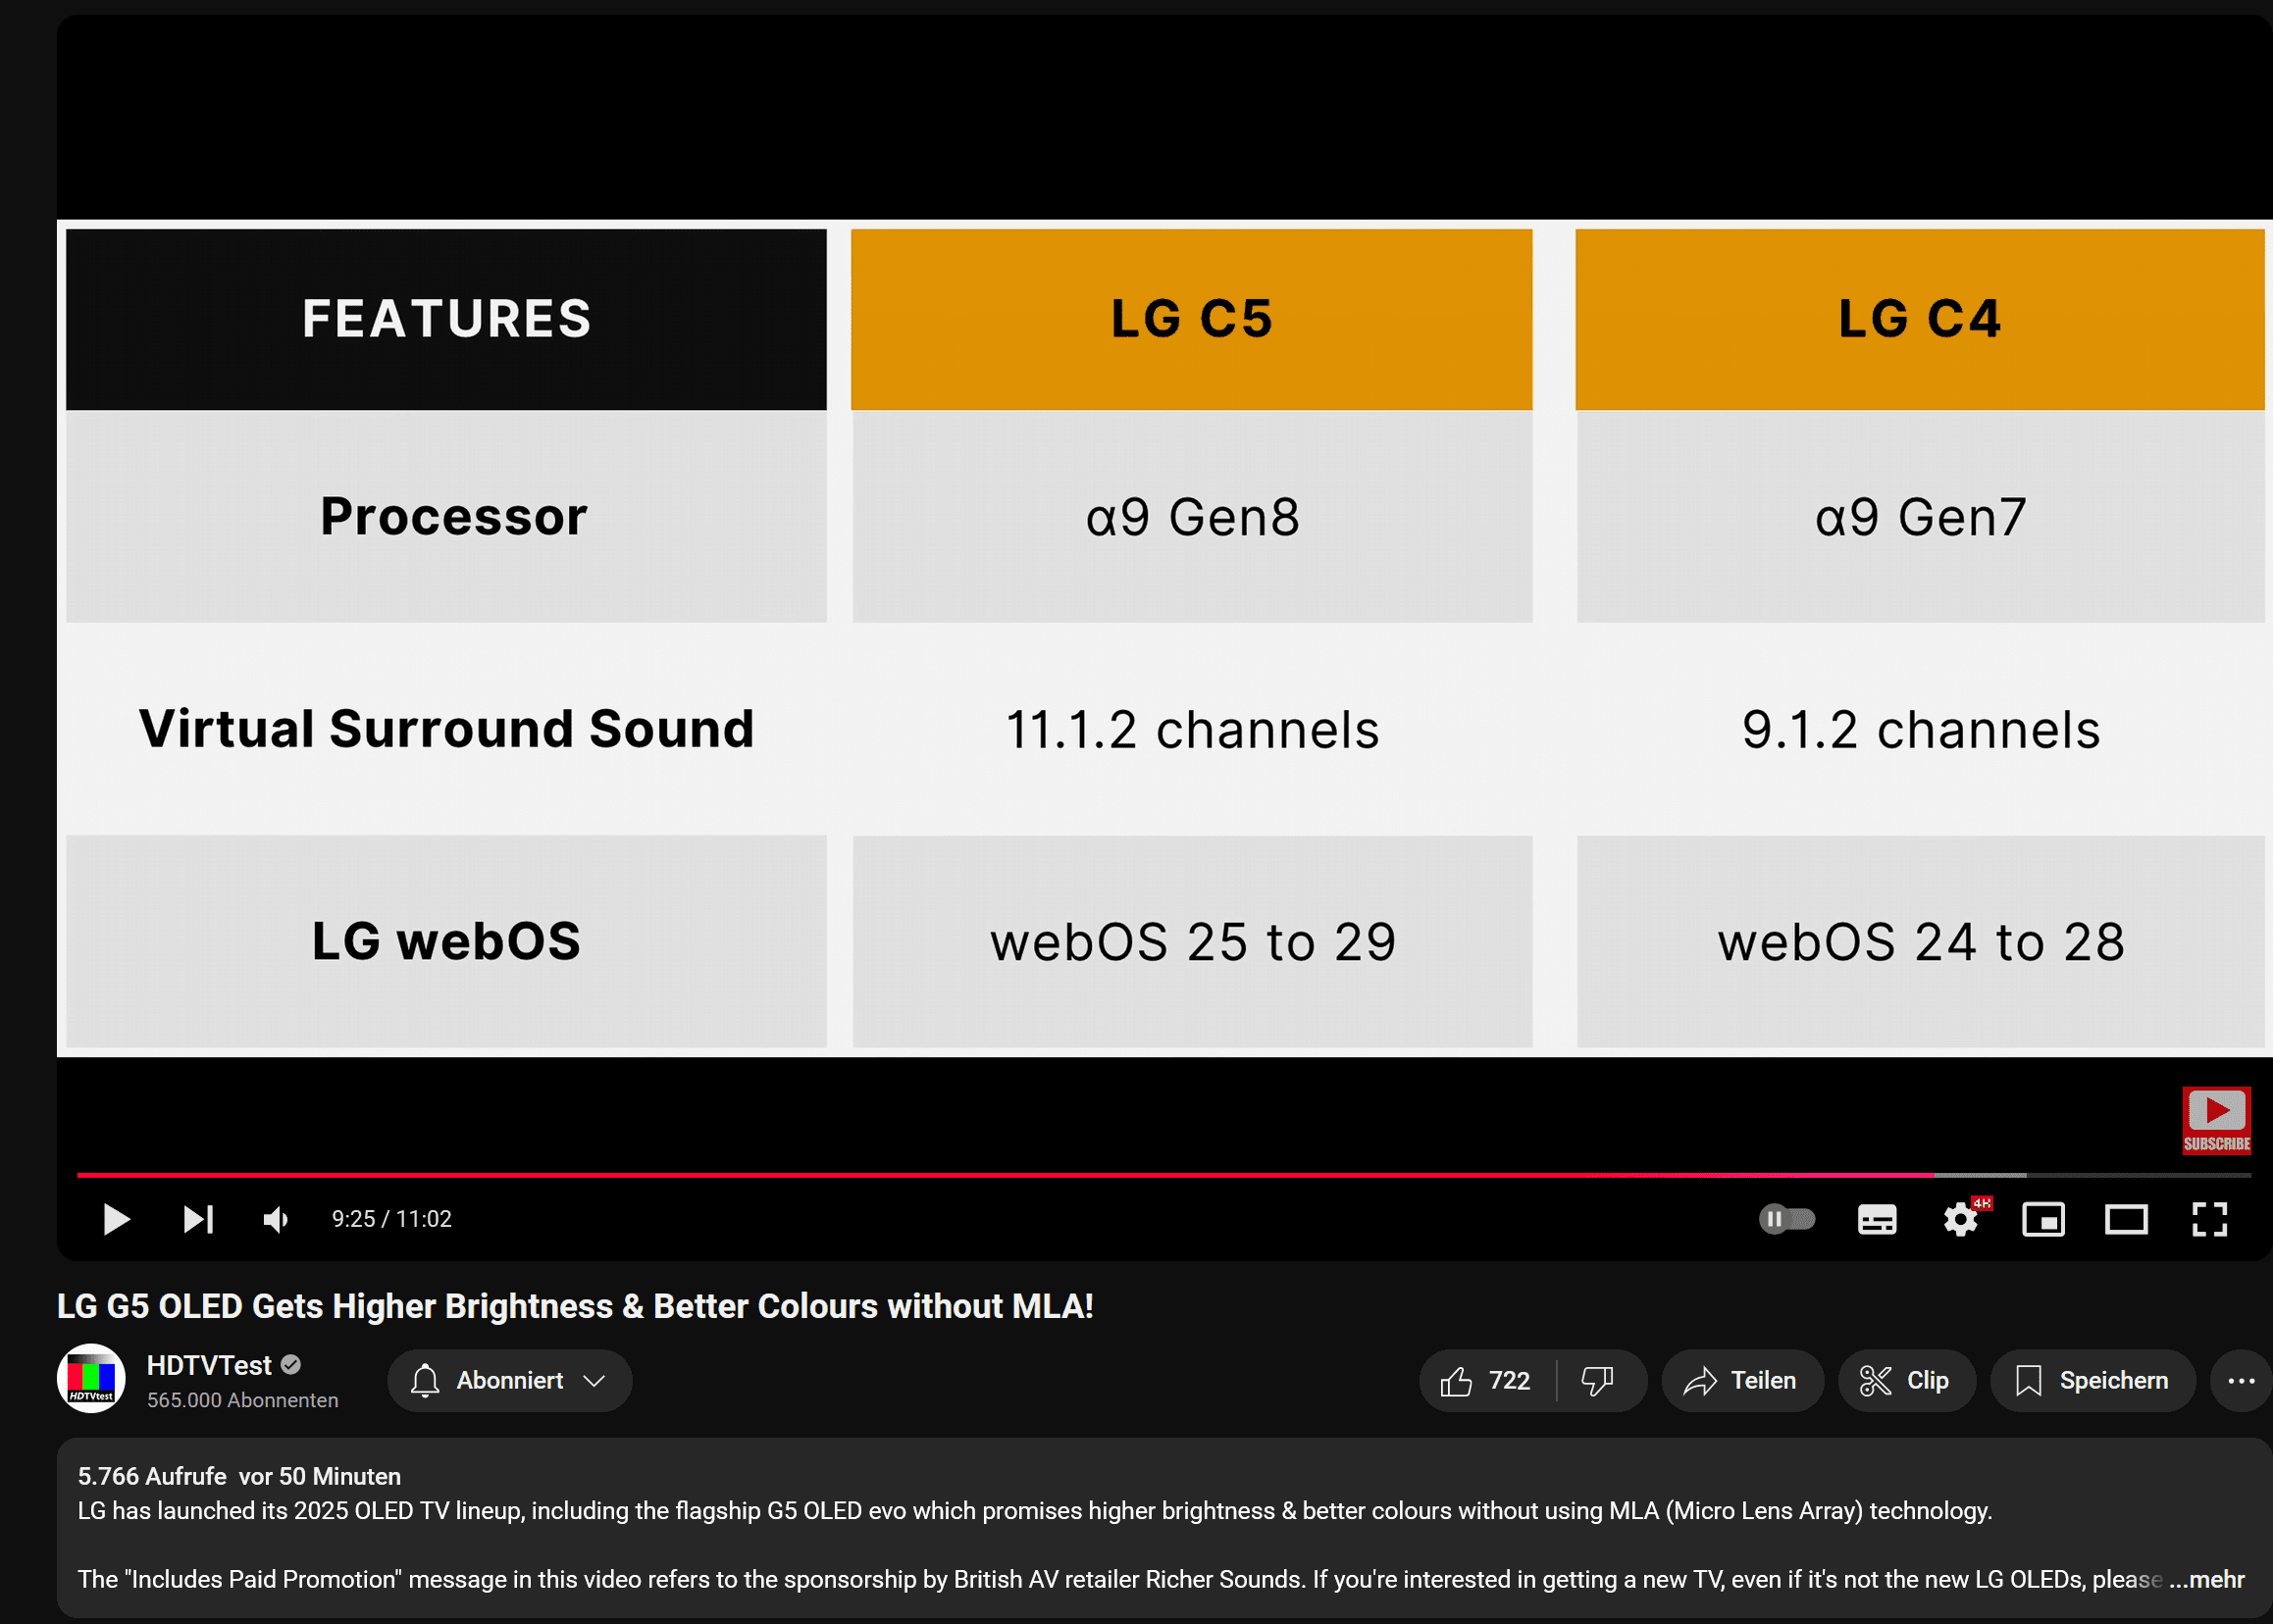Click the 'webOS 24 to 28' cell in the video
2273x1624 pixels.
pos(1921,942)
